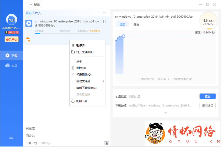Click 下载进度8% status text
Screen dimensions: 221x147
click(146, 79)
